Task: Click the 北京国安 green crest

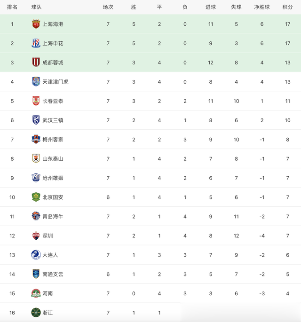Action: tap(36, 197)
